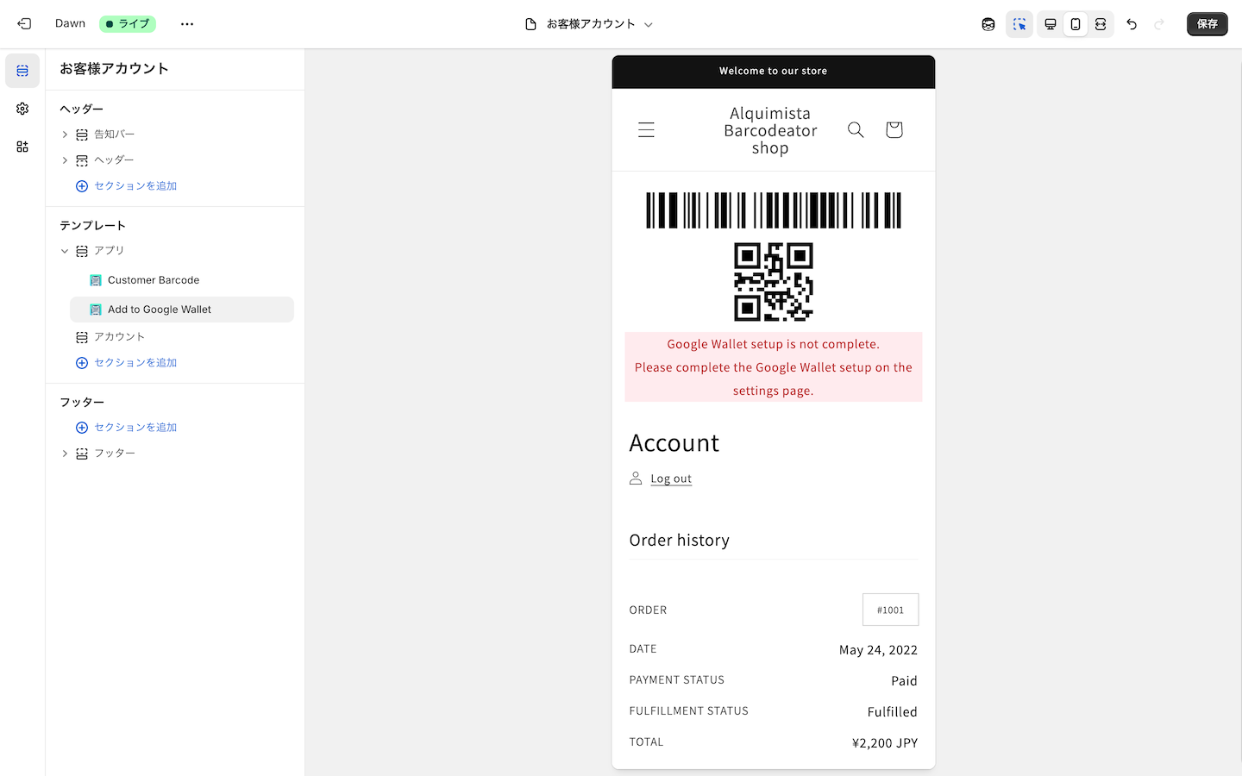Click the Log out link
1242x776 pixels.
671,479
